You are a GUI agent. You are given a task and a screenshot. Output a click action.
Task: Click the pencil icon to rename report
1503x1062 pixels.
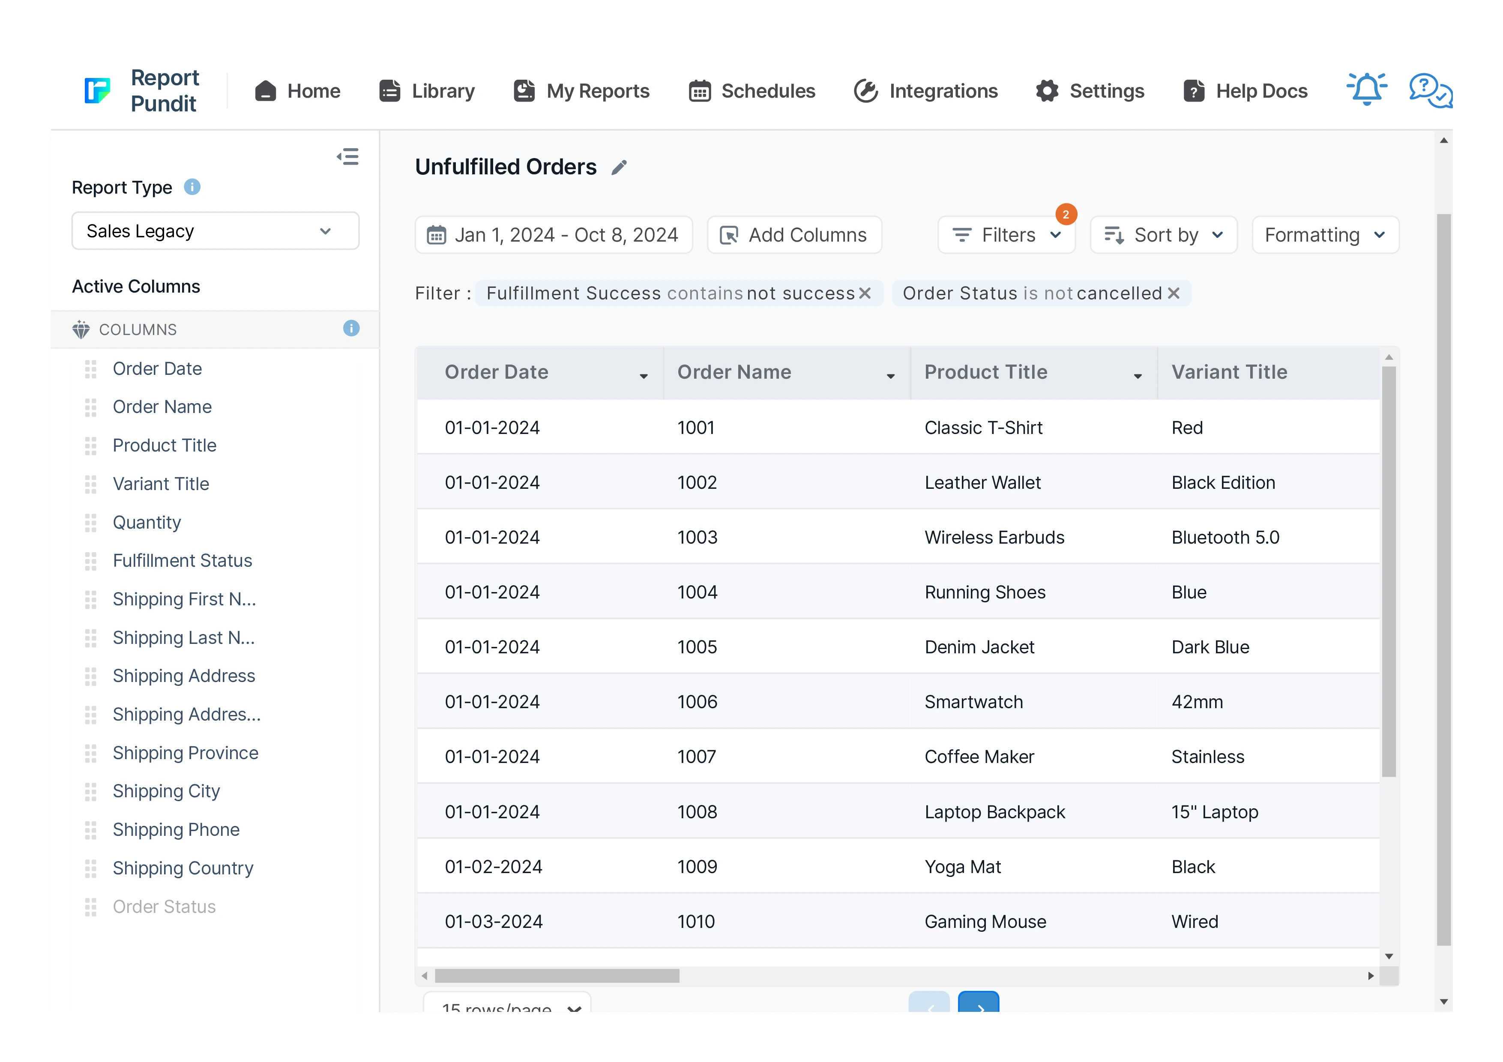point(619,168)
